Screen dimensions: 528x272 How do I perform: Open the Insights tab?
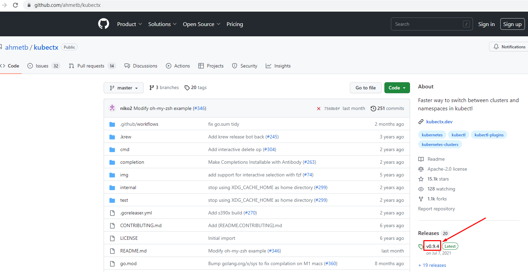(x=278, y=66)
